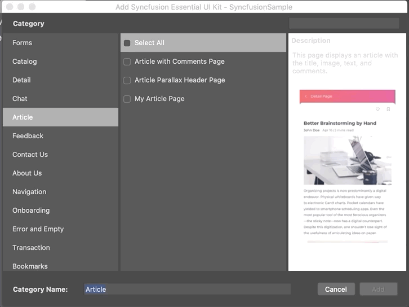Click the search field above Description
This screenshot has height=307, width=409.
tap(344, 24)
